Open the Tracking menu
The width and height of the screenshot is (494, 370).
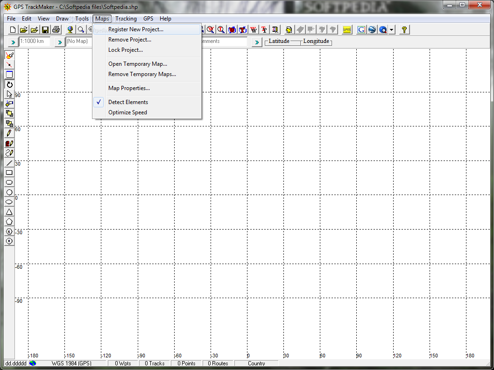(126, 19)
